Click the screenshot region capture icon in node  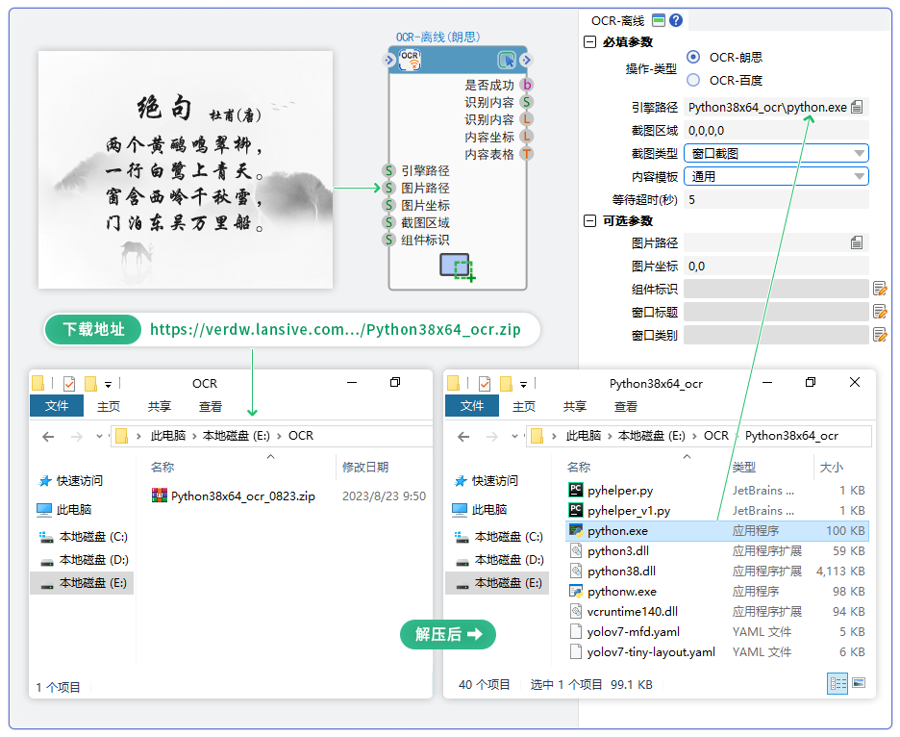coord(457,267)
